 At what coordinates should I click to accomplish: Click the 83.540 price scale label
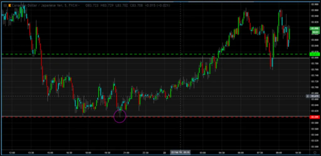pyautogui.click(x=315, y=135)
